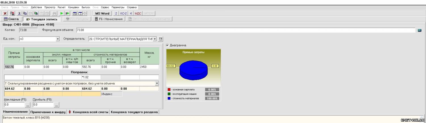Click the red X delete toolbar icon
This screenshot has height=123, width=426.
pyautogui.click(x=5, y=13)
